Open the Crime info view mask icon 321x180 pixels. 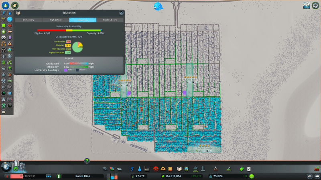coord(4,50)
